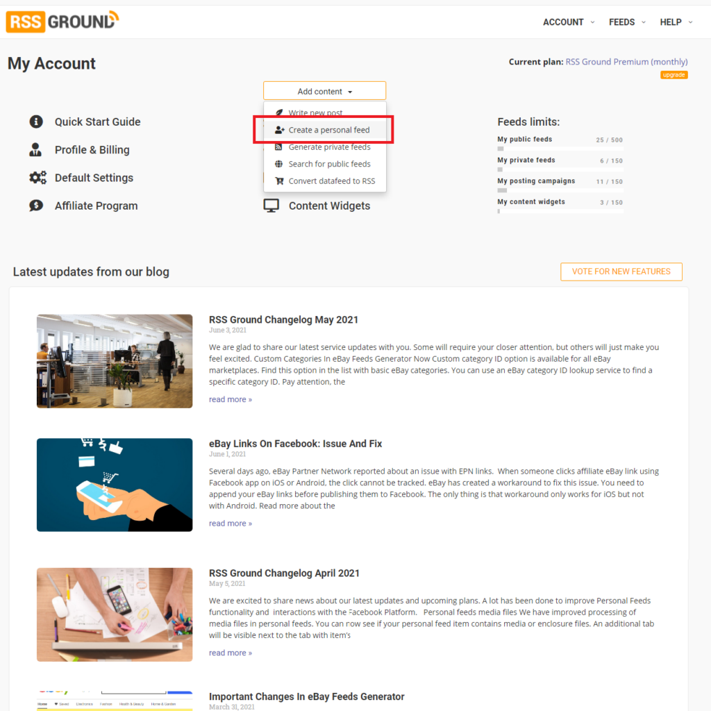711x711 pixels.
Task: Click the Content Widgets monitor icon
Action: coord(271,206)
